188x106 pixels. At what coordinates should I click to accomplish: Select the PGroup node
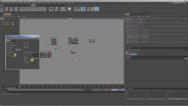coord(92,41)
